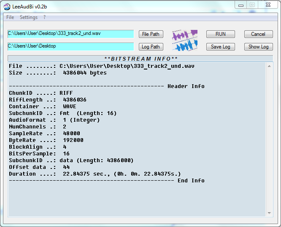The height and width of the screenshot is (227, 281).
Task: Click the 'Offset data .: 44' line
Action: (39, 167)
